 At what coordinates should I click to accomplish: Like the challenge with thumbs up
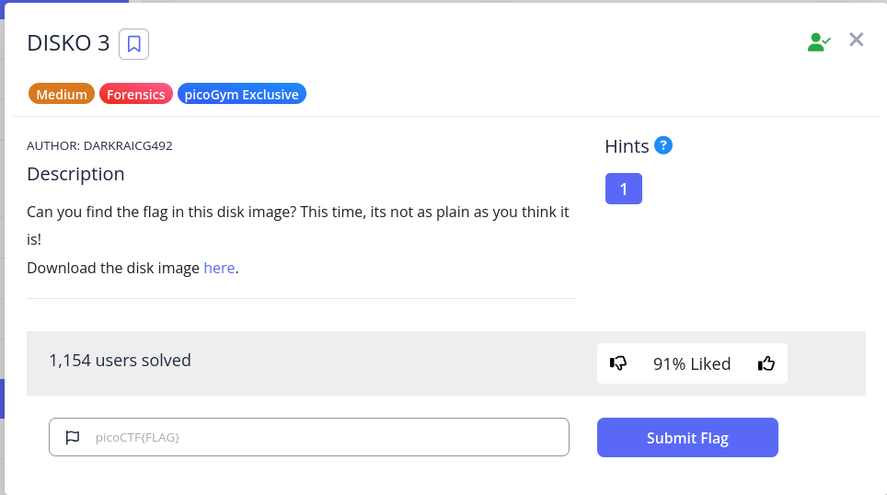pyautogui.click(x=766, y=363)
